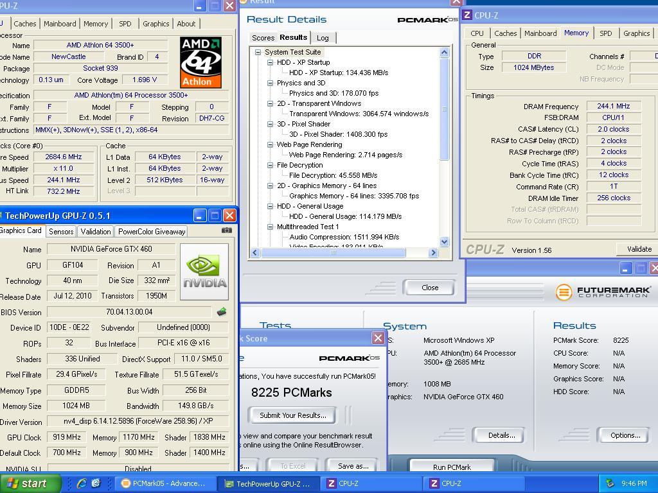658x493 pixels.
Task: Open the Scores tab in Result Details
Action: click(x=263, y=38)
